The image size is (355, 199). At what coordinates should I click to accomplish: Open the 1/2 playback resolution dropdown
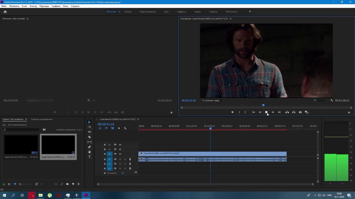pos(320,100)
